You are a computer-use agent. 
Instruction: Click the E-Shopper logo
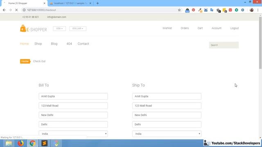click(x=34, y=28)
